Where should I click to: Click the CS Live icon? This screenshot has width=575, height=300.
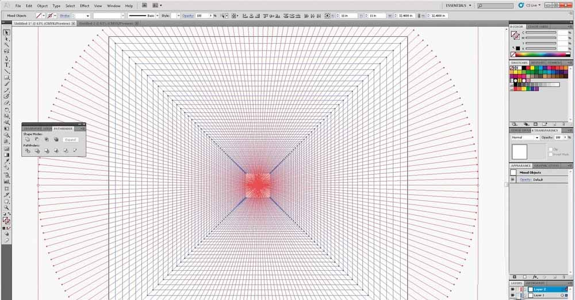point(521,6)
